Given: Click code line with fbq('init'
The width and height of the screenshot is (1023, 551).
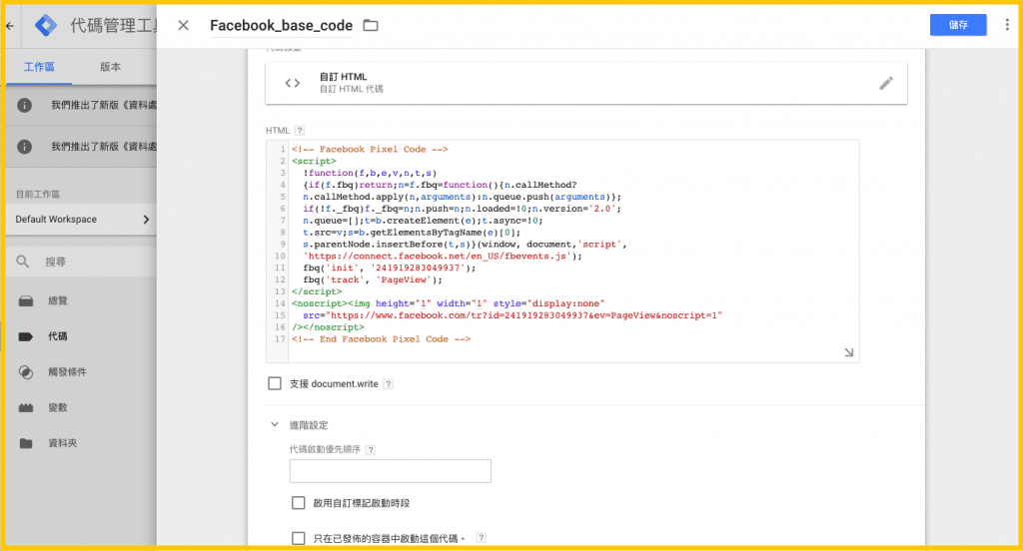Looking at the screenshot, I should pos(390,268).
